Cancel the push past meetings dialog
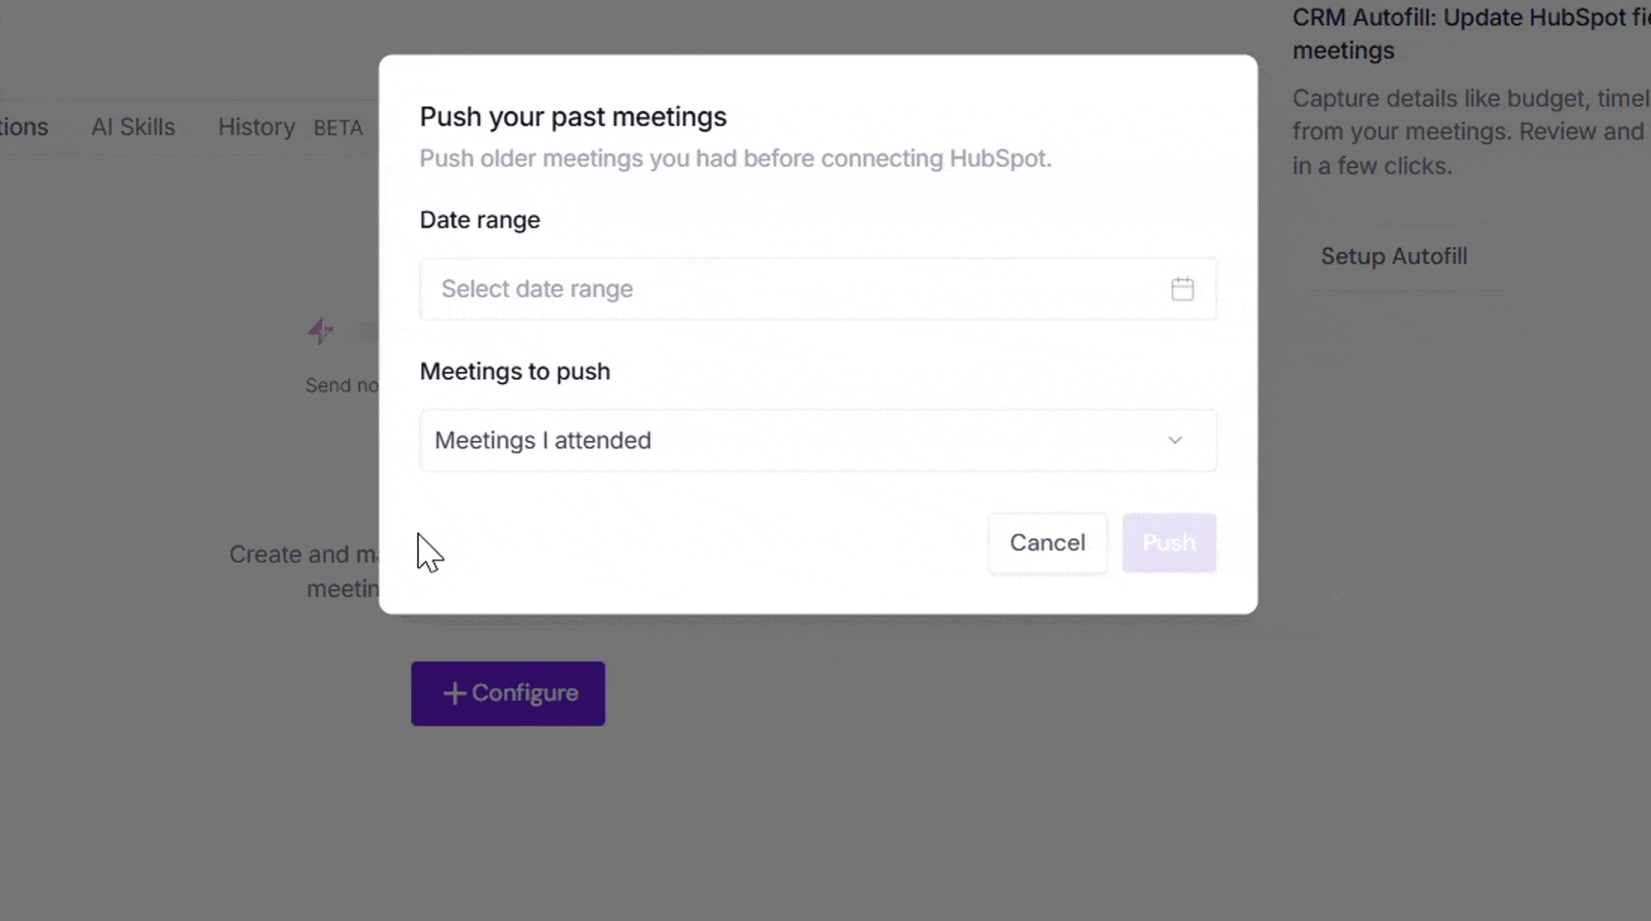Screen dimensions: 1651x921 pyautogui.click(x=1047, y=543)
